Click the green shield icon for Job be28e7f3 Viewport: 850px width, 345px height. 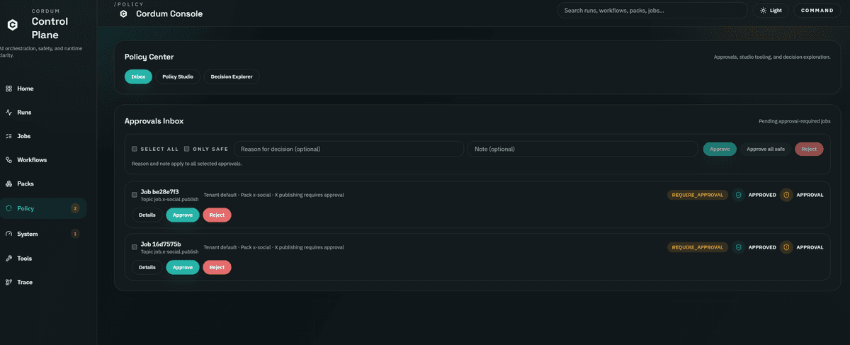(739, 195)
